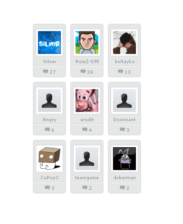Image resolution: width=183 pixels, height=224 pixels.
Task: Select Dominant's default silhouette avatar
Action: [124, 101]
